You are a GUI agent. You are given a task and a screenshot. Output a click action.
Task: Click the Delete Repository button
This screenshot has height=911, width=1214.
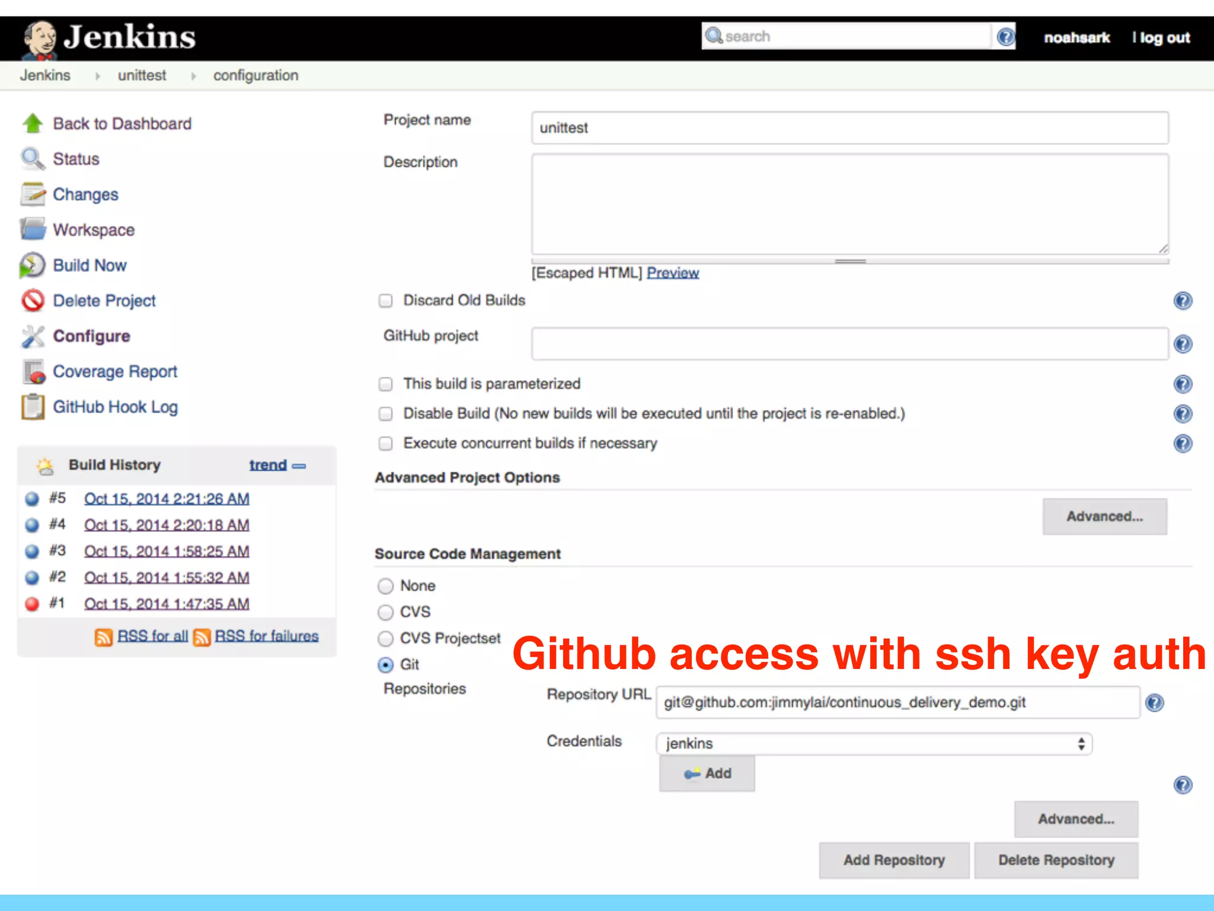point(1056,860)
